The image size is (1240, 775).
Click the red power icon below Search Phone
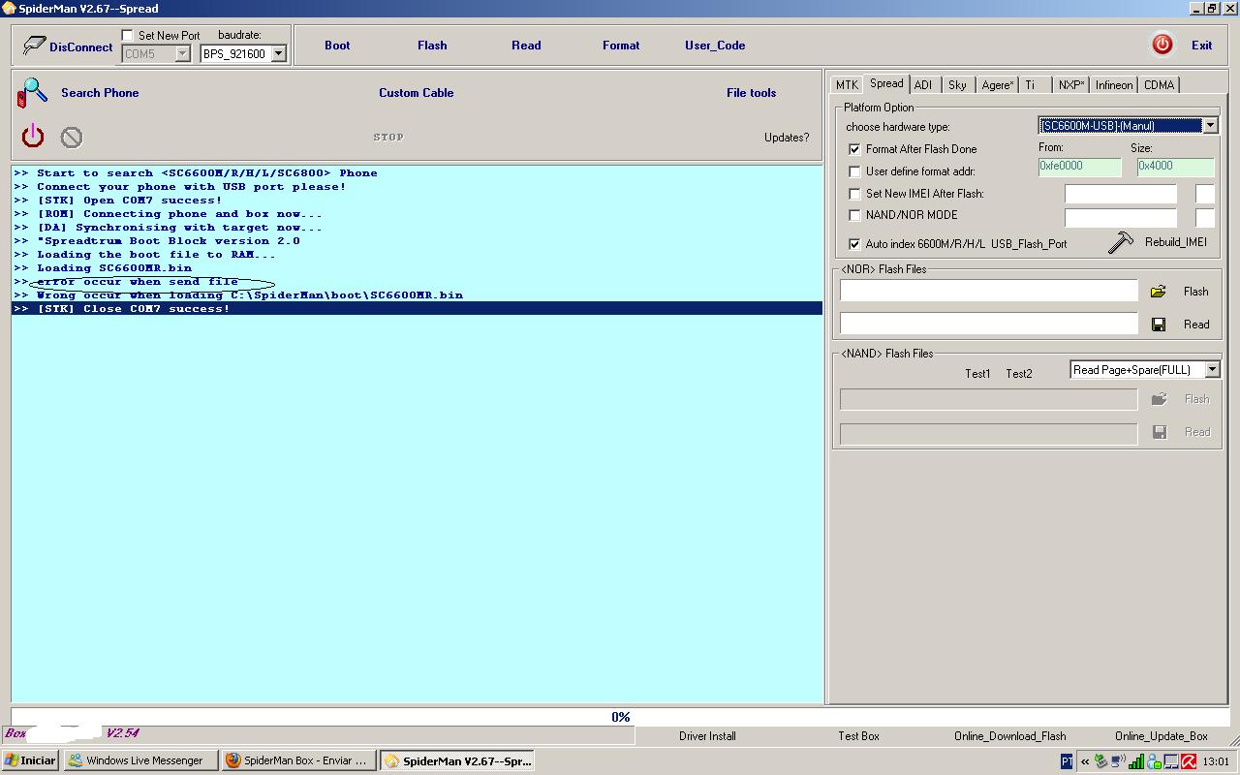(33, 136)
